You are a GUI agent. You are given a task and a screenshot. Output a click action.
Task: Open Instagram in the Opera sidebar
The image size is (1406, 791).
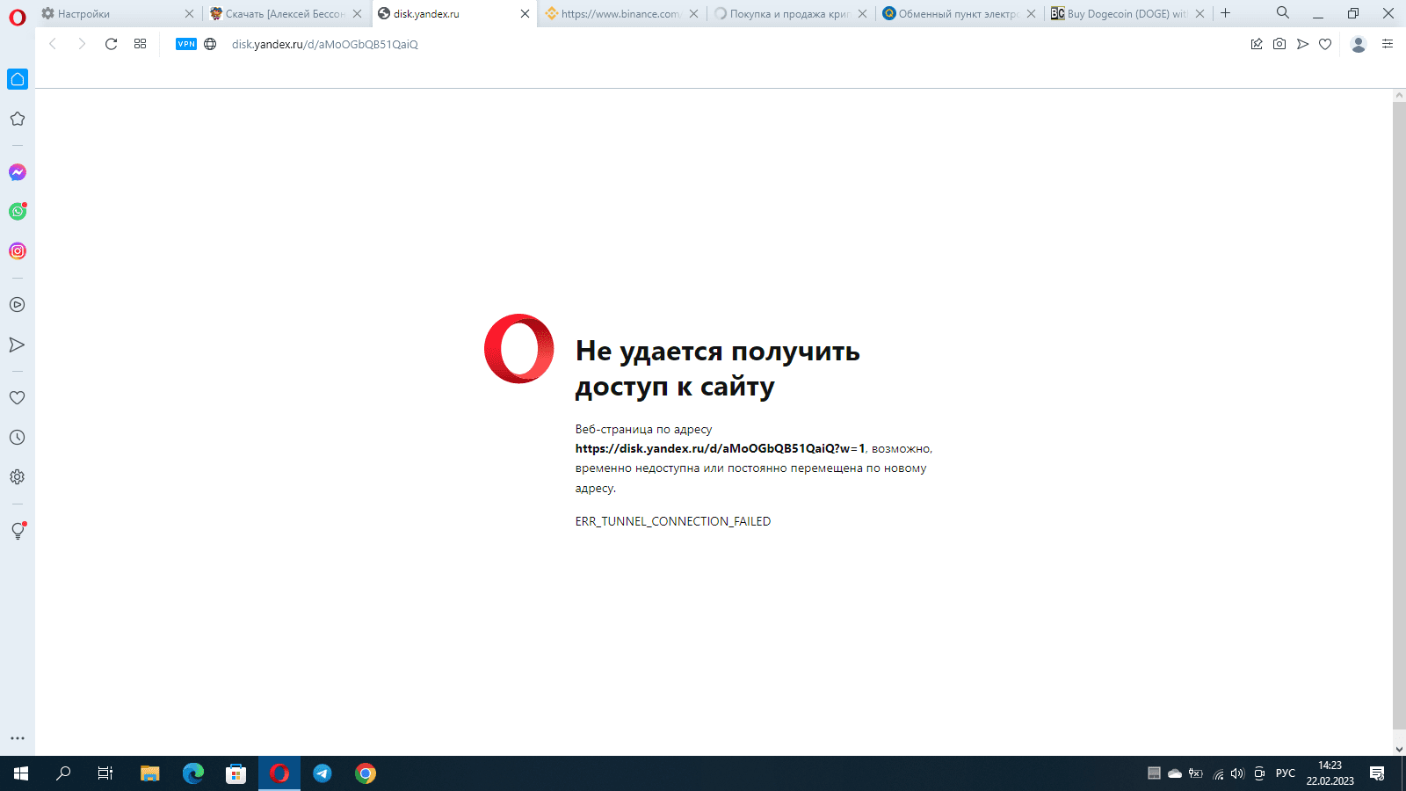[17, 251]
